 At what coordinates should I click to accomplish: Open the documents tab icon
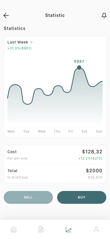click(x=41, y=229)
